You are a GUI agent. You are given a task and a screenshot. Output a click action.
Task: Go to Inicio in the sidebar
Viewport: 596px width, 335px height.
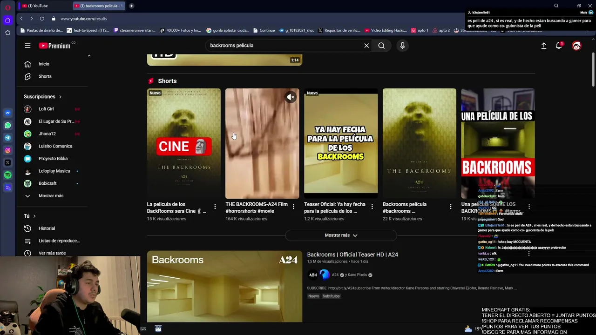(44, 64)
